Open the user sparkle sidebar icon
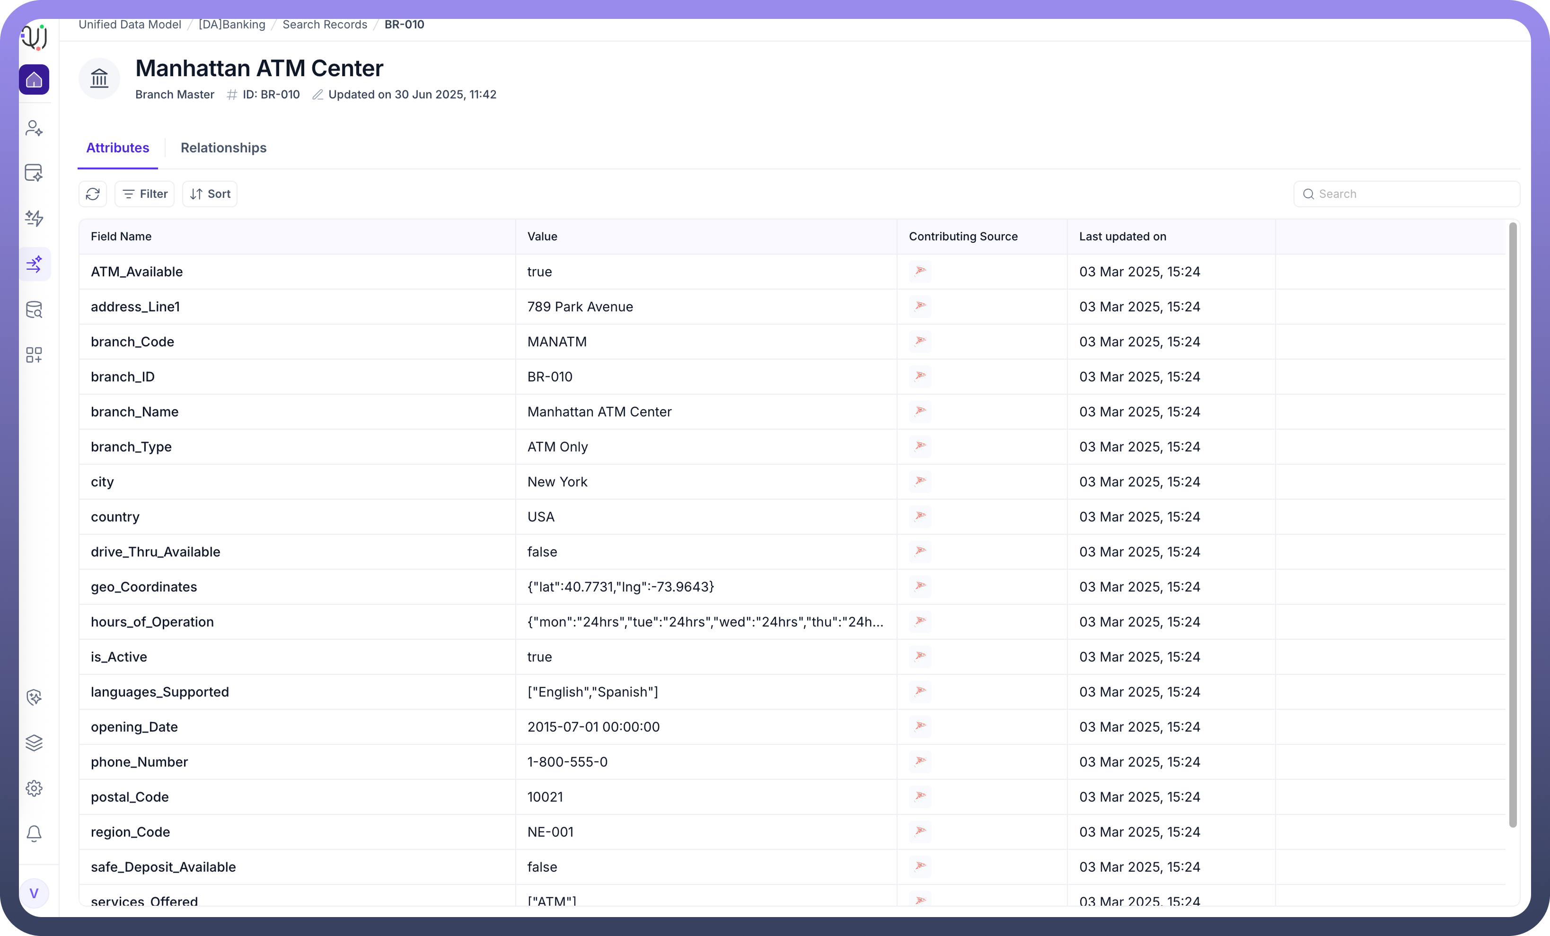This screenshot has height=936, width=1550. 34,128
